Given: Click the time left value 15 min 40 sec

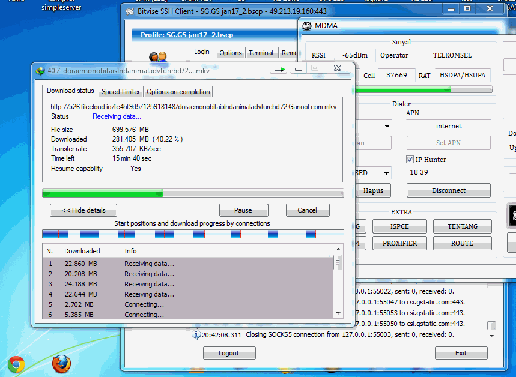Looking at the screenshot, I should pos(132,158).
